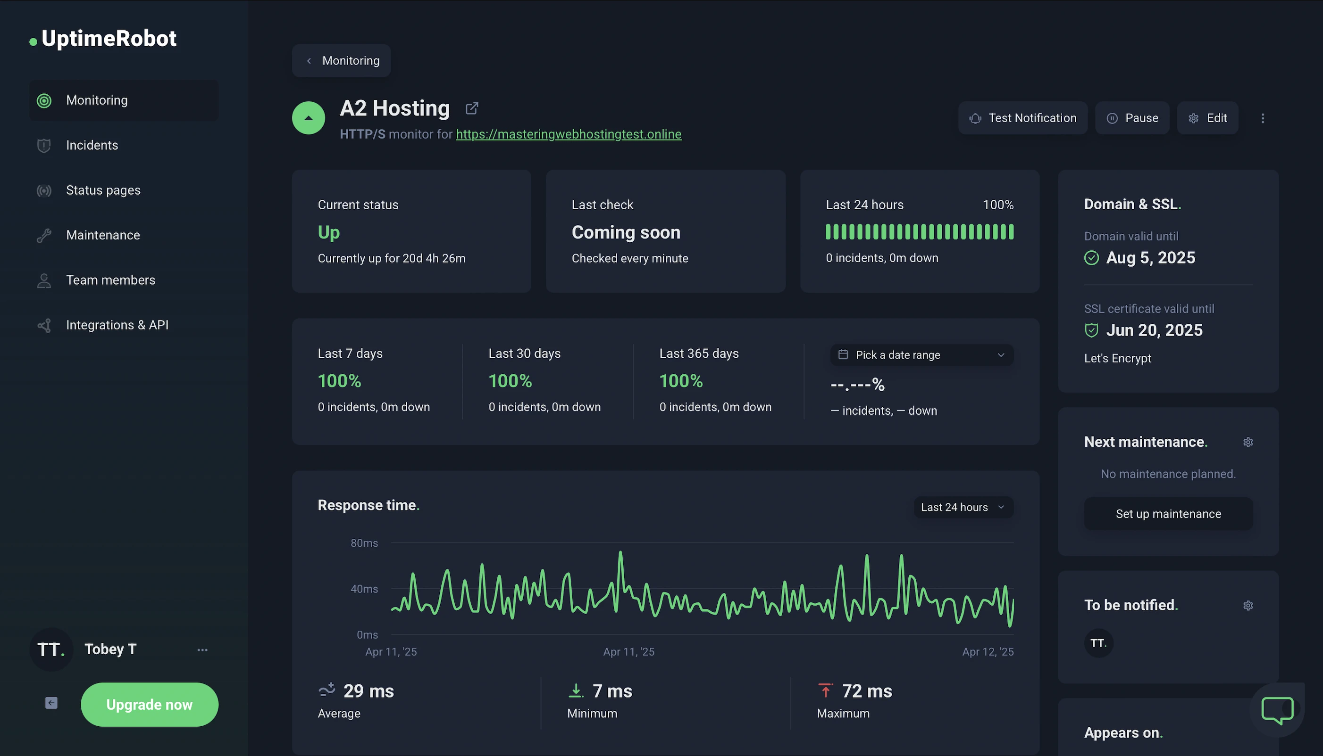The image size is (1323, 756).
Task: Open the Last 24 hours response dropdown
Action: click(963, 507)
